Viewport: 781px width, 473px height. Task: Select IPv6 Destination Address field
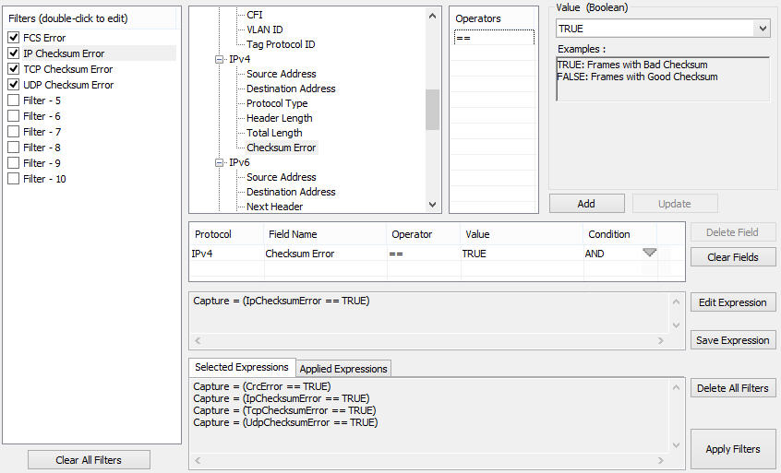291,192
